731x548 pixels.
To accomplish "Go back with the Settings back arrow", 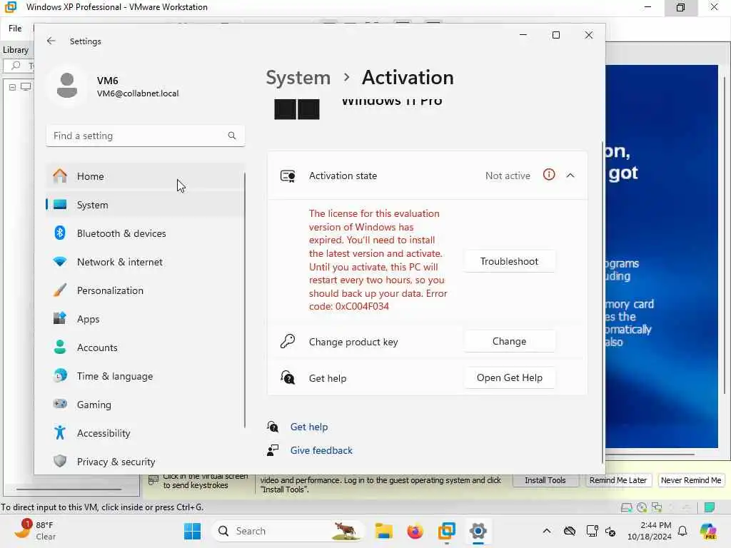I will coord(51,41).
